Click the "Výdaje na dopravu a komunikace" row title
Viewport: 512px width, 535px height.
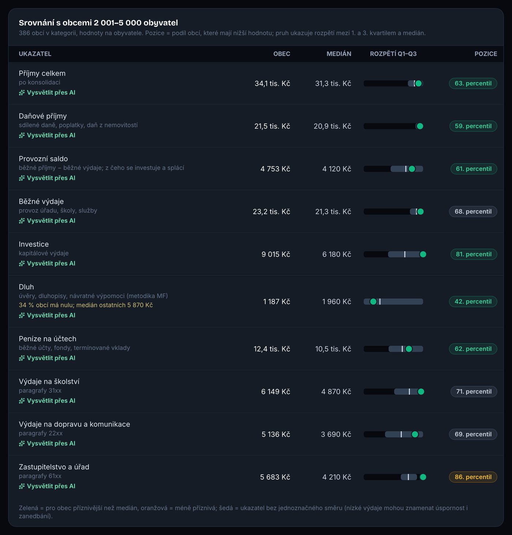75,424
